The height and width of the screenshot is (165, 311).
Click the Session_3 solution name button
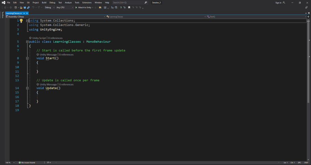(156, 3)
